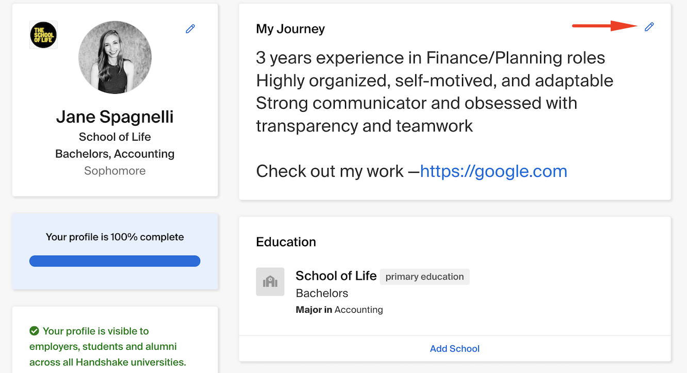Click the red arrow pointing at the pencil
687x373 pixels.
603,26
